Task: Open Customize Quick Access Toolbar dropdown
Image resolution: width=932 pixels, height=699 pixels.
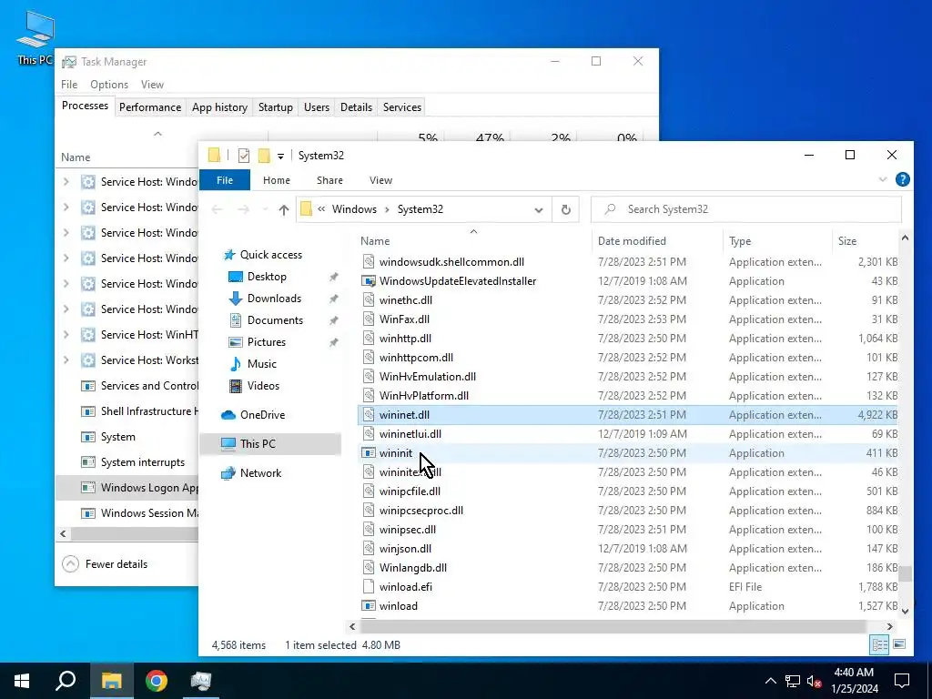Action: [280, 157]
